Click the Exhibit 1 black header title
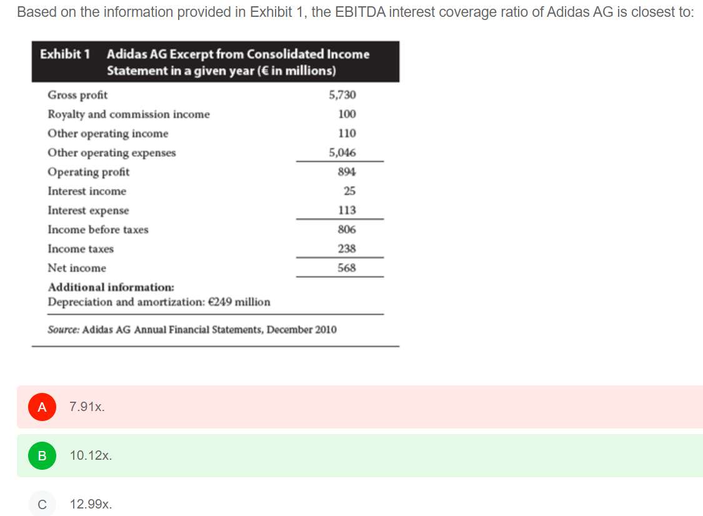The height and width of the screenshot is (516, 703). tap(216, 62)
